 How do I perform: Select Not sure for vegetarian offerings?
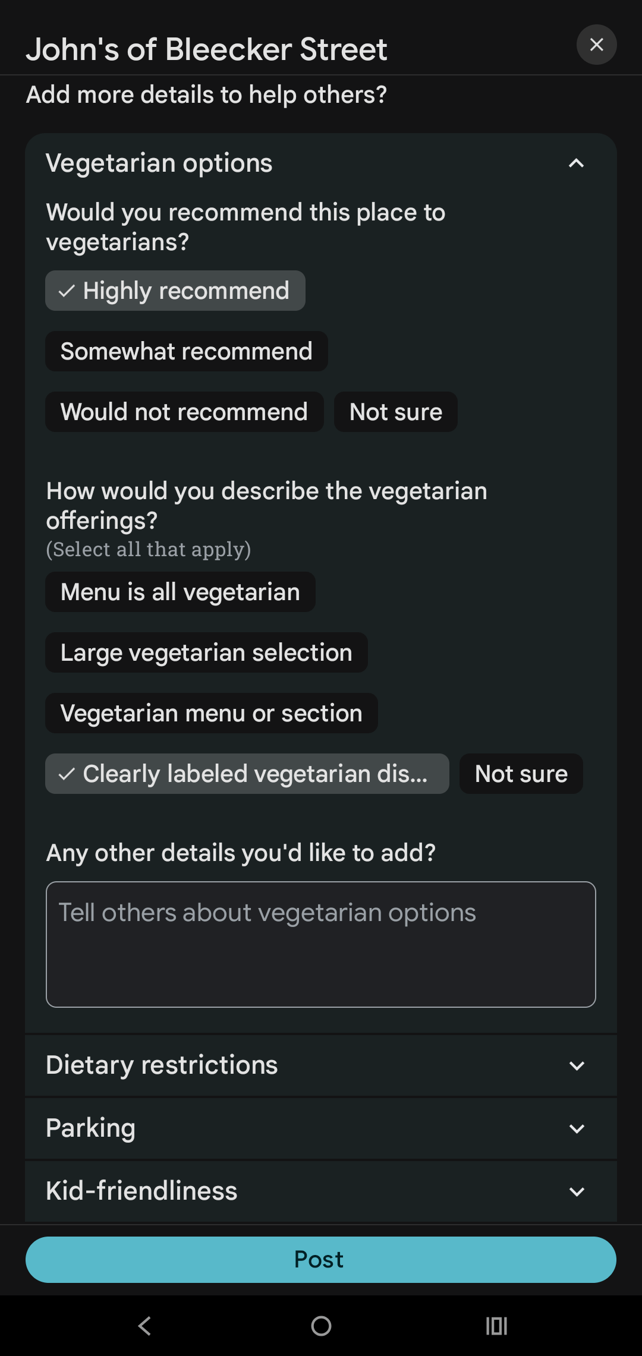[521, 774]
